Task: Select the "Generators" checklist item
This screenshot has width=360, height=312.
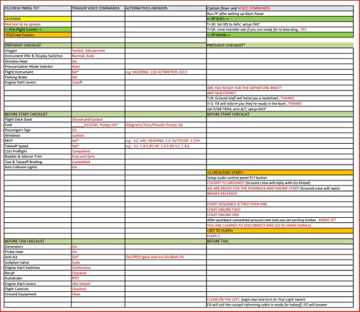Action: click(x=37, y=247)
